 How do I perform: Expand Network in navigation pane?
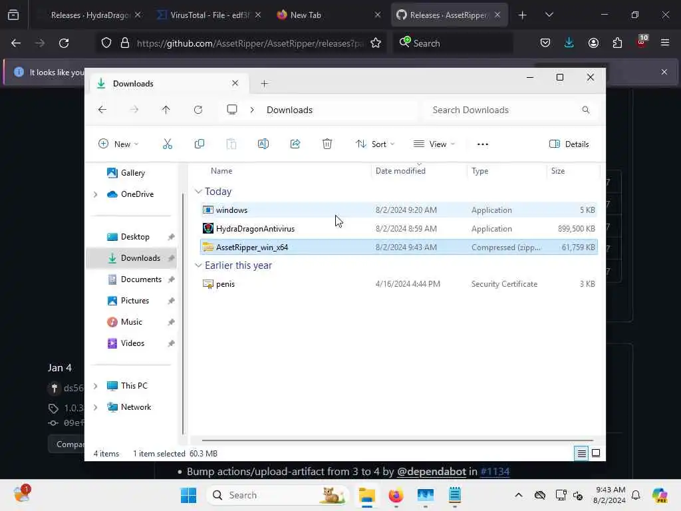96,407
